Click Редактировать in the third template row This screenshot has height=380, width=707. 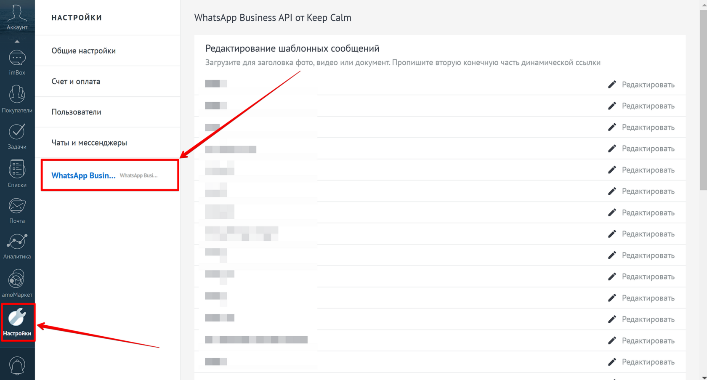pyautogui.click(x=641, y=127)
